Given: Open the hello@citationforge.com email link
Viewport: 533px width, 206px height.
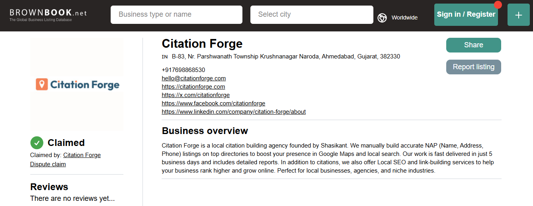Looking at the screenshot, I should click(x=193, y=78).
